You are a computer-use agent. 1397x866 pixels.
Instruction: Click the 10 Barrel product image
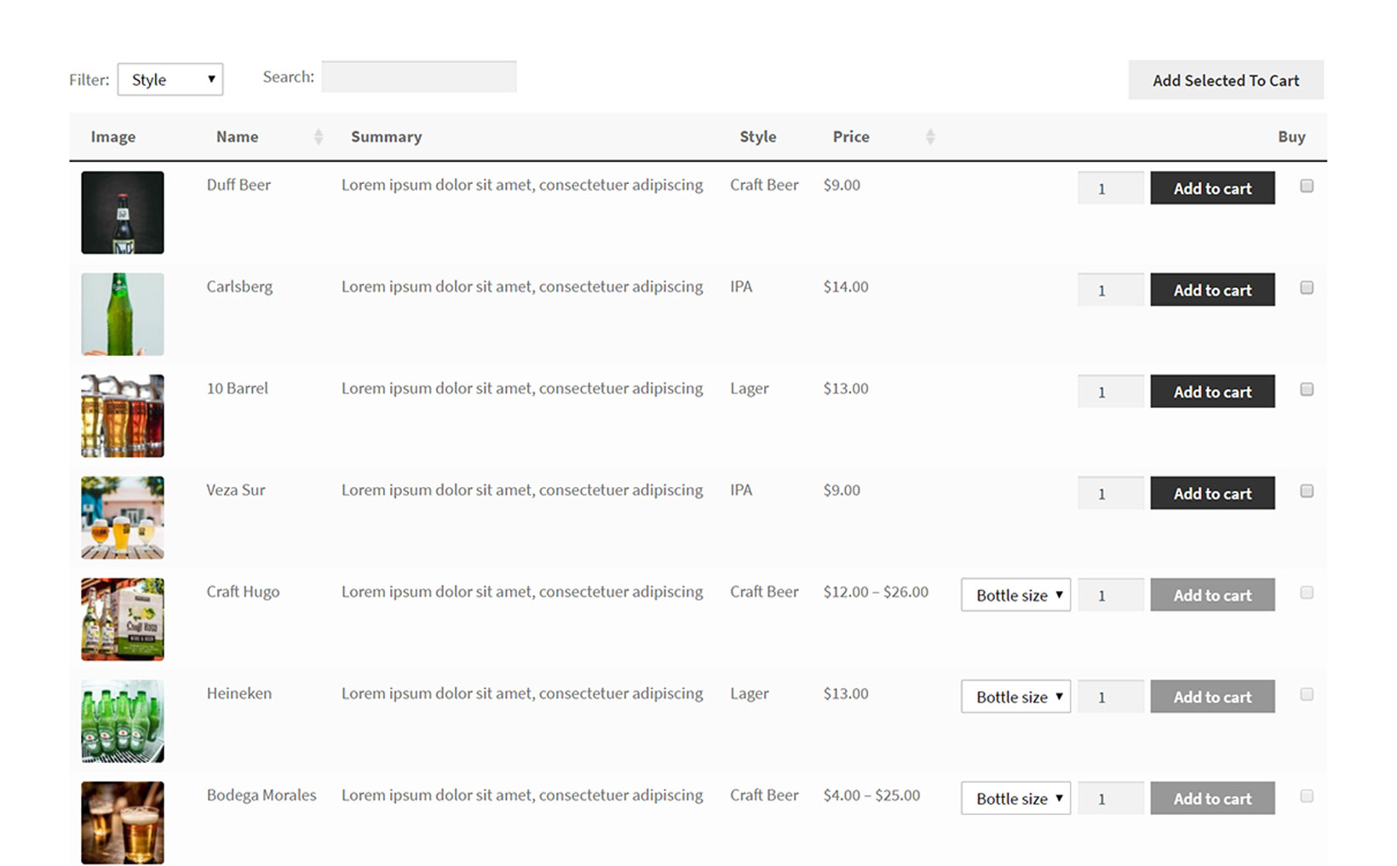(123, 416)
